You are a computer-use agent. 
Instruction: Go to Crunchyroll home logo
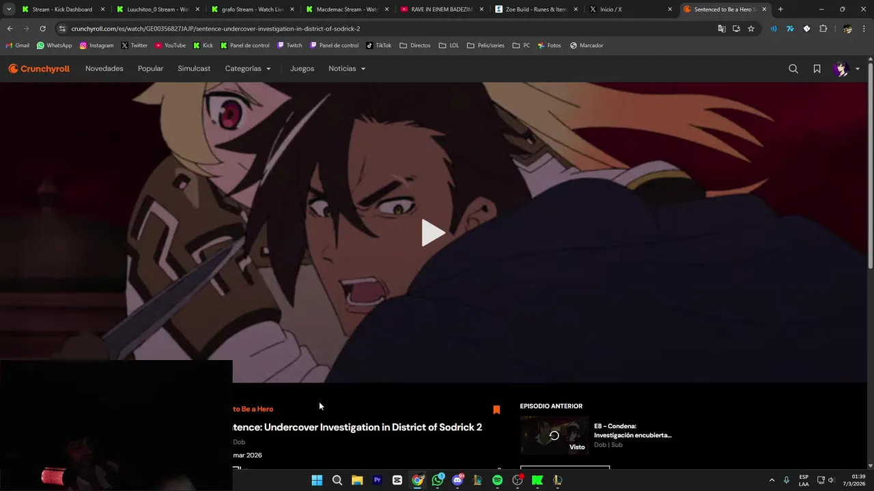click(39, 69)
